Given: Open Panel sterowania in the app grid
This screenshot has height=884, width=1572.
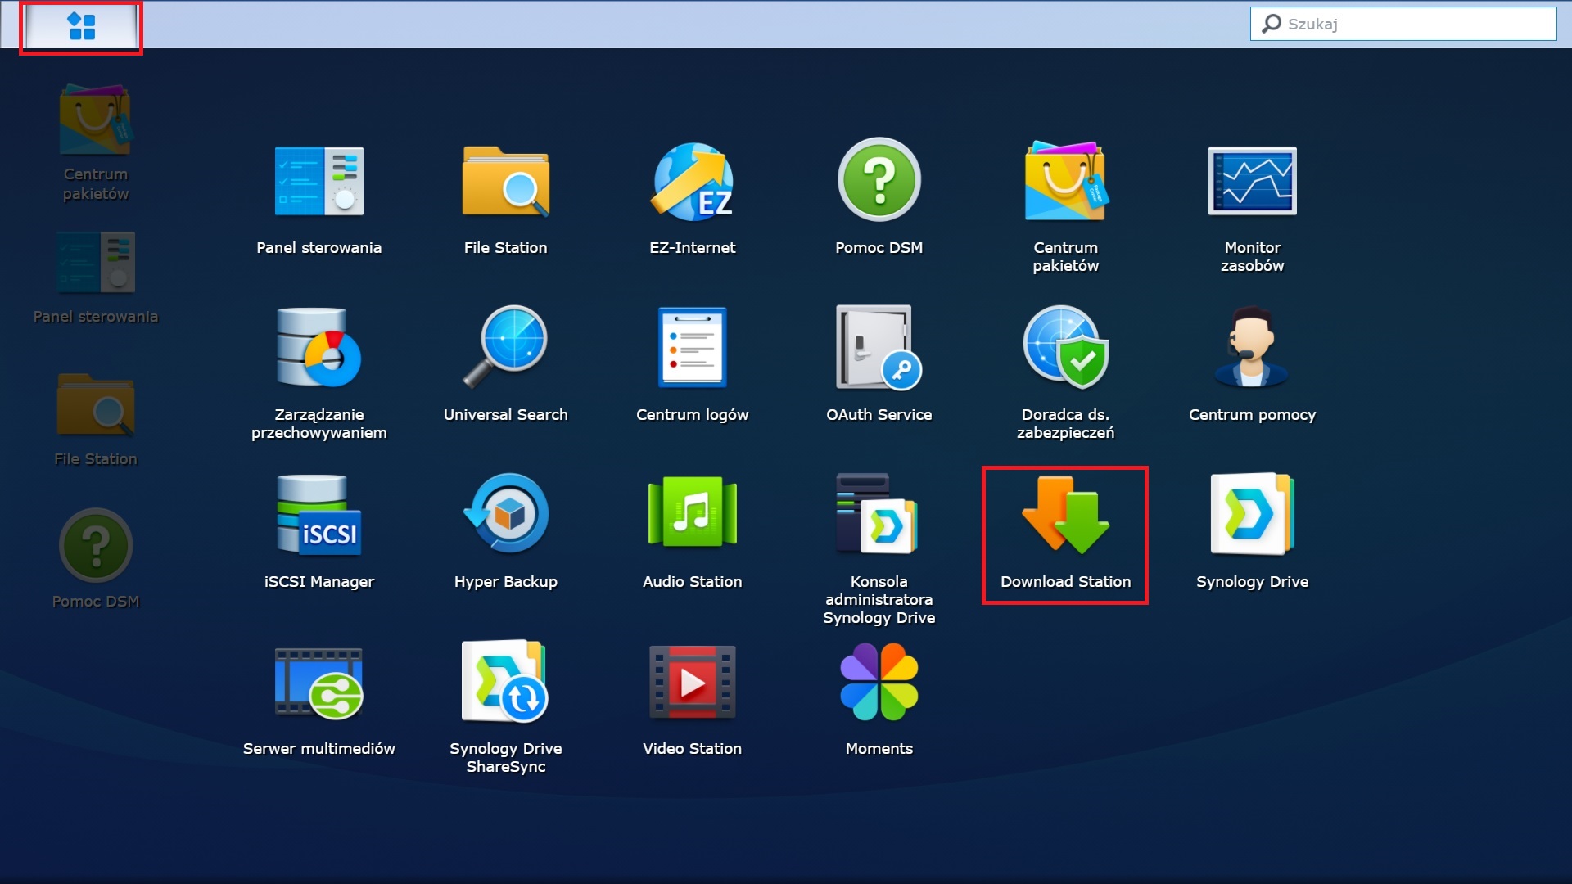Looking at the screenshot, I should [x=318, y=198].
